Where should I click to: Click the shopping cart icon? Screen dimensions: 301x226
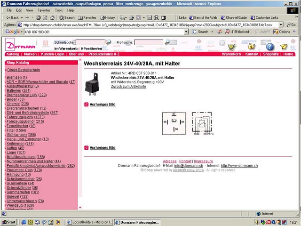point(231,47)
